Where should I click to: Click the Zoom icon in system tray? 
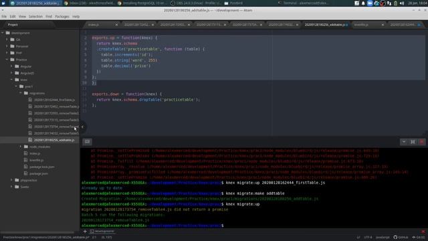pyautogui.click(x=370, y=3)
